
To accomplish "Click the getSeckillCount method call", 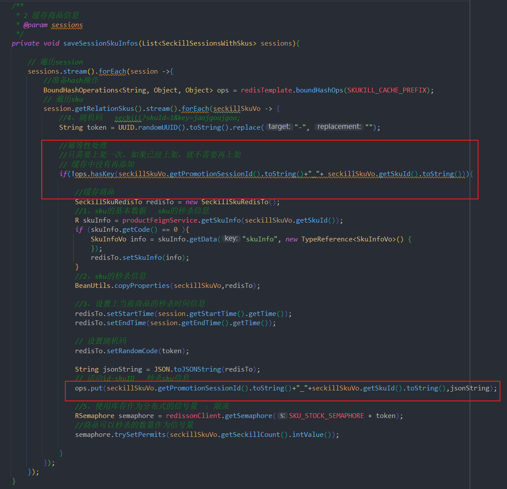I will pos(250,435).
